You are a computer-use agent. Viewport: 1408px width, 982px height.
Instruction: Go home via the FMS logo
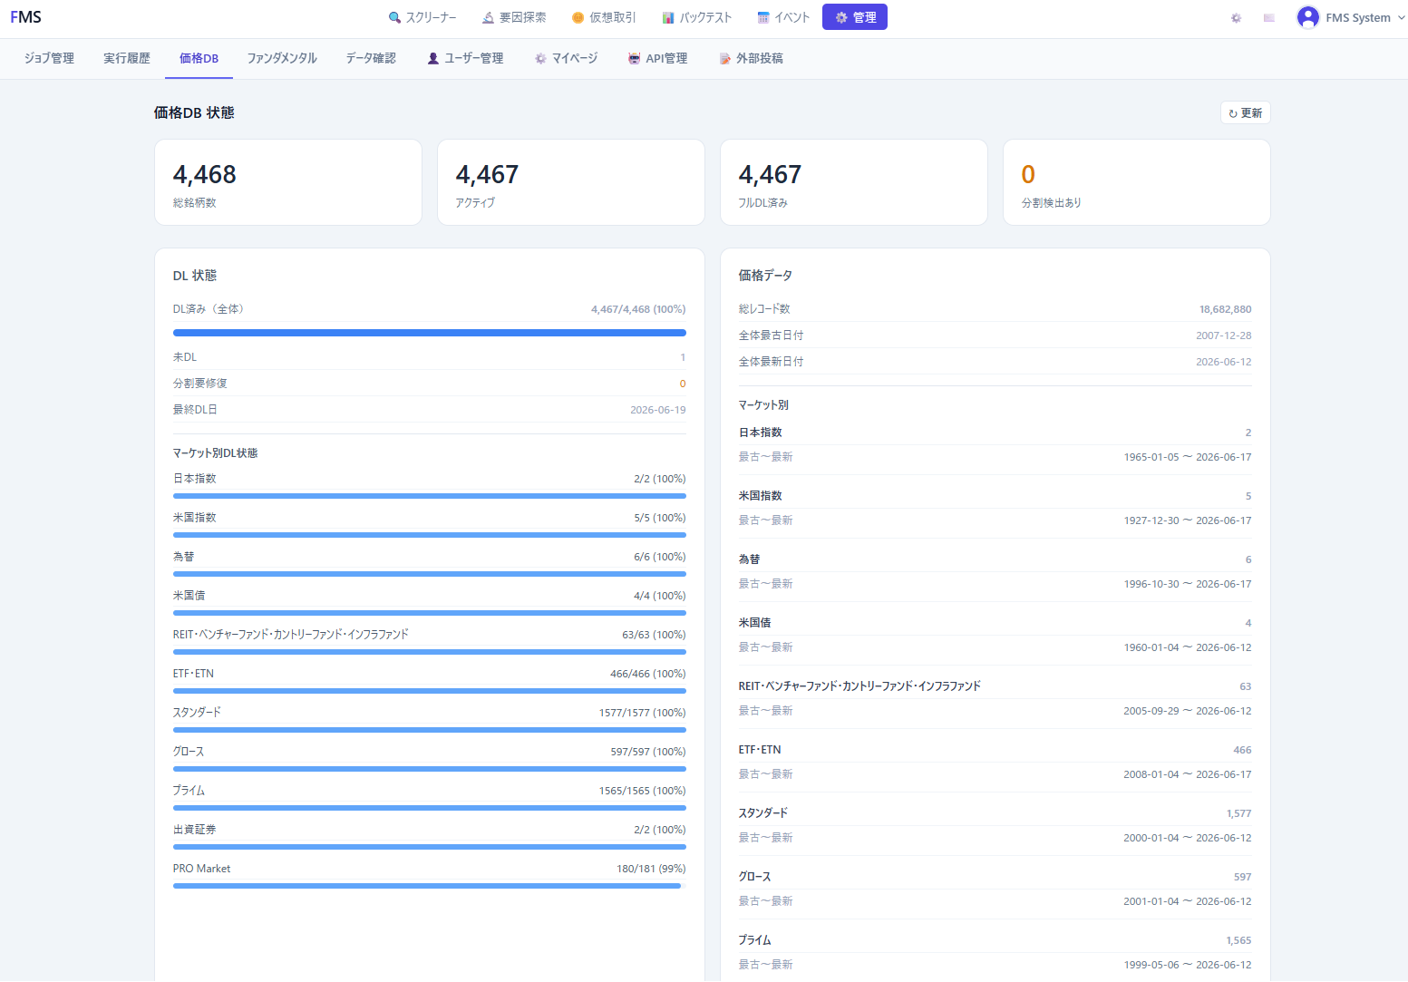point(26,17)
